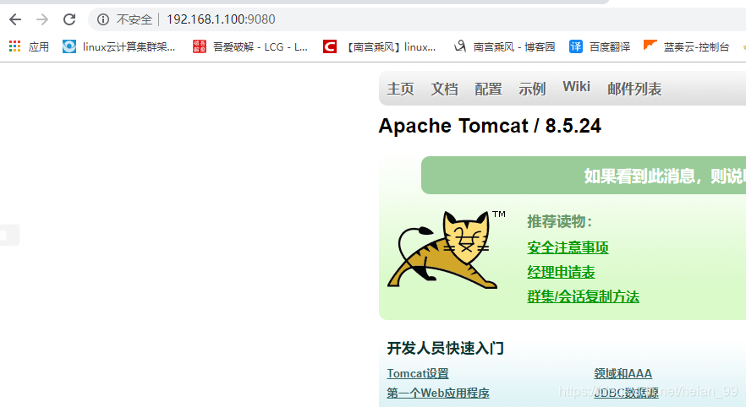
Task: Open the 领域和AAA link
Action: pos(623,373)
